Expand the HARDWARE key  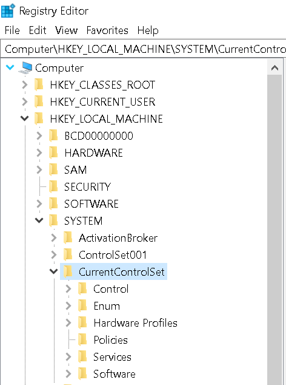39,152
